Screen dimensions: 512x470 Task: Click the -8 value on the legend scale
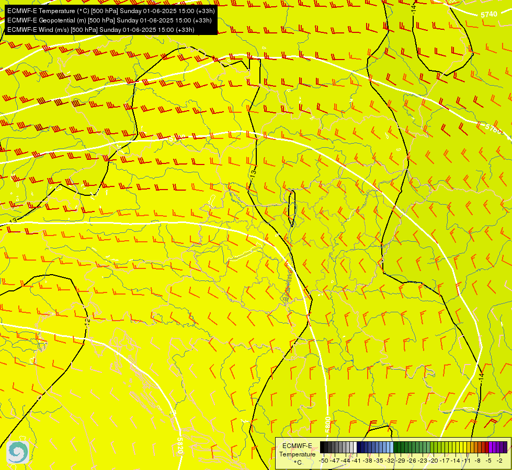477,461
